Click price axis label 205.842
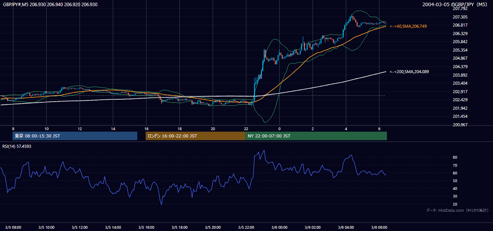Viewport: 493px width, 231px height. (x=460, y=42)
